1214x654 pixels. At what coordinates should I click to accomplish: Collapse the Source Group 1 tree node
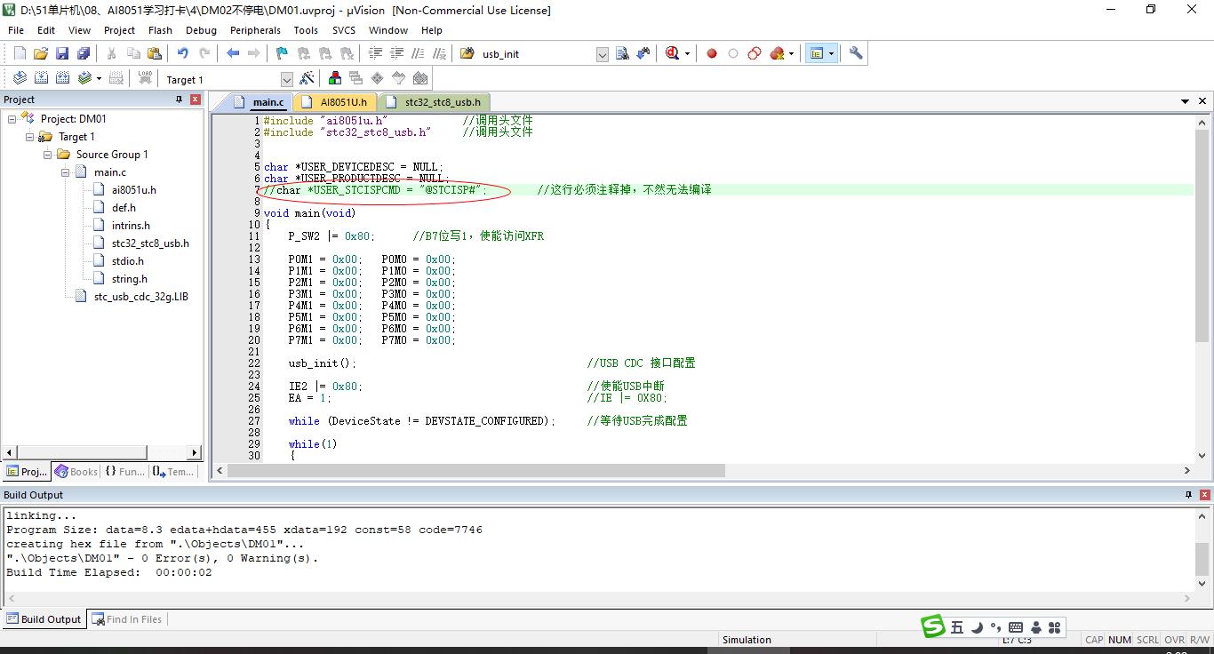[49, 155]
